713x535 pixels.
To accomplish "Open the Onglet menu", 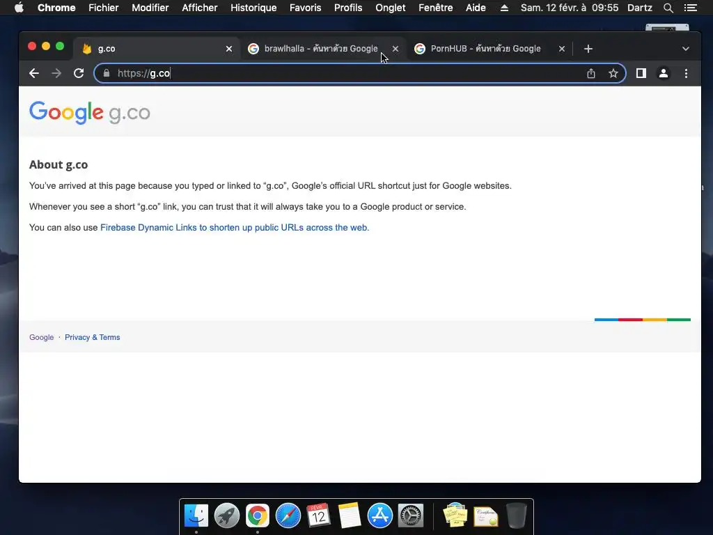I will (390, 8).
